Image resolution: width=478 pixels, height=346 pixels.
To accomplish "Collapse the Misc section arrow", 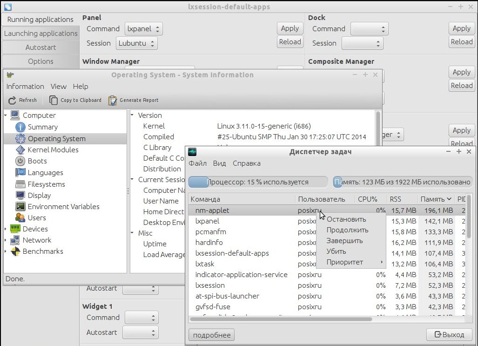I will (132, 233).
